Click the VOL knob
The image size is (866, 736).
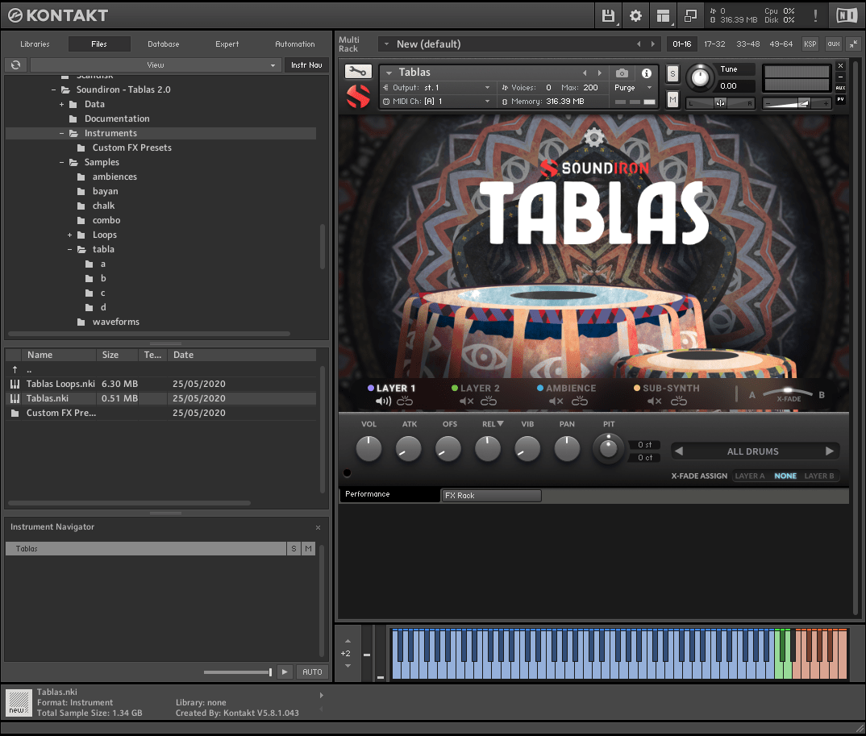[x=368, y=449]
